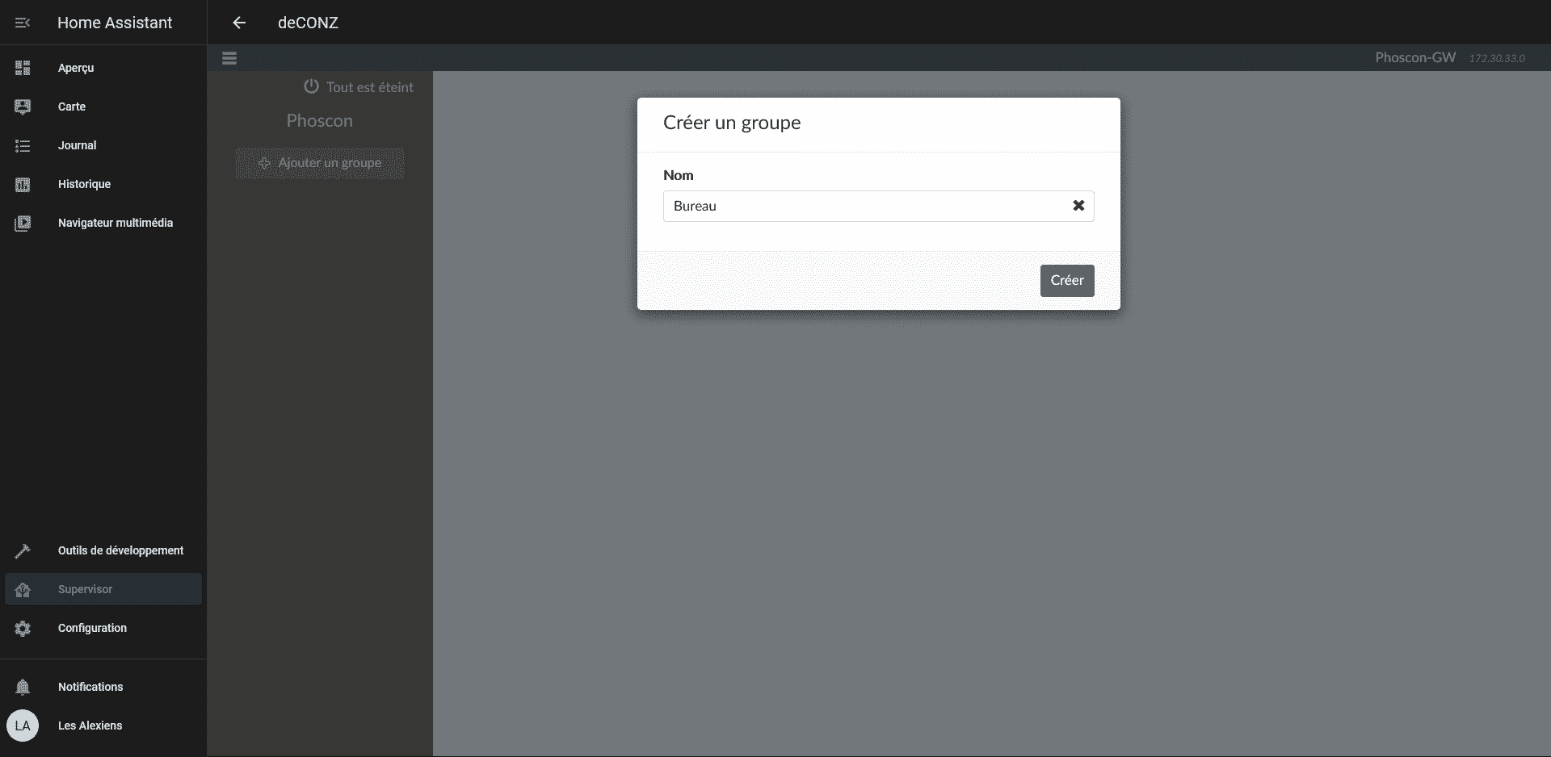Select Outils de développement in the sidebar
The image size is (1551, 757).
[x=103, y=550]
